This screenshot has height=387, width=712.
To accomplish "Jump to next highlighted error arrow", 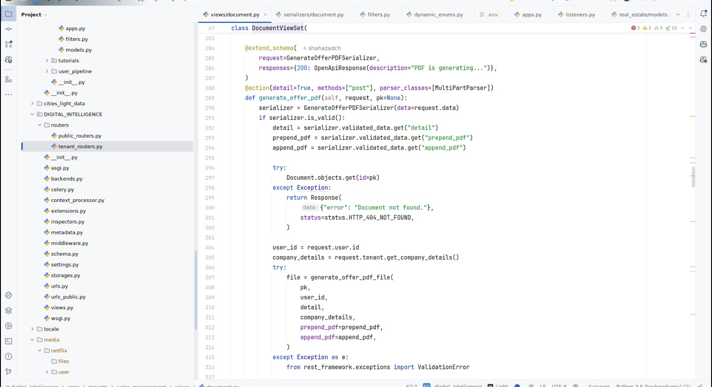I will coord(691,28).
